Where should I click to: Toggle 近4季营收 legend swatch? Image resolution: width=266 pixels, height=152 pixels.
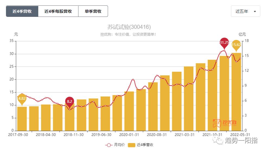131,145
